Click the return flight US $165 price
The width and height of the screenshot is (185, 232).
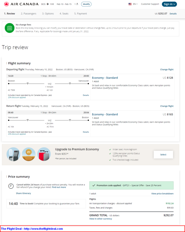[168, 114]
